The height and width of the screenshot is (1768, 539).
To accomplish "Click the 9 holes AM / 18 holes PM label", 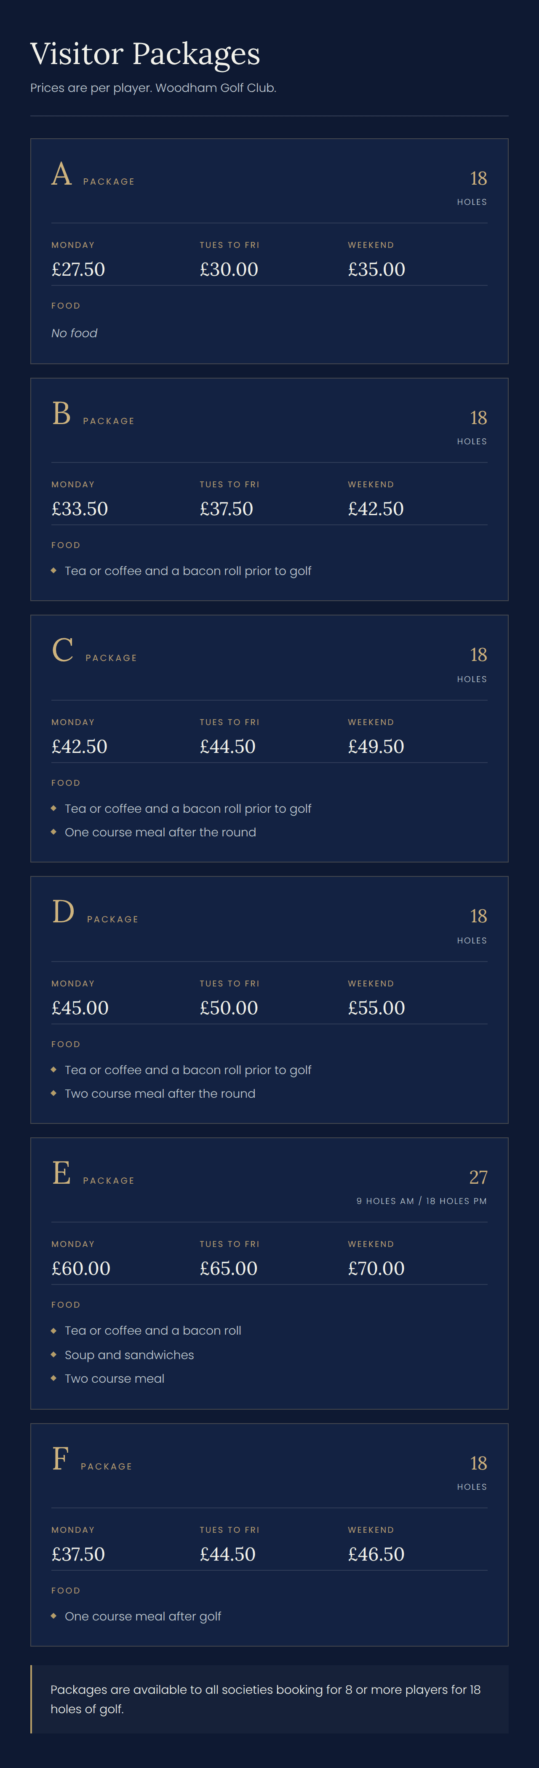I will click(x=422, y=1201).
